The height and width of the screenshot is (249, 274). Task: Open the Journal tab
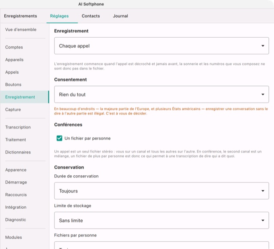(120, 16)
